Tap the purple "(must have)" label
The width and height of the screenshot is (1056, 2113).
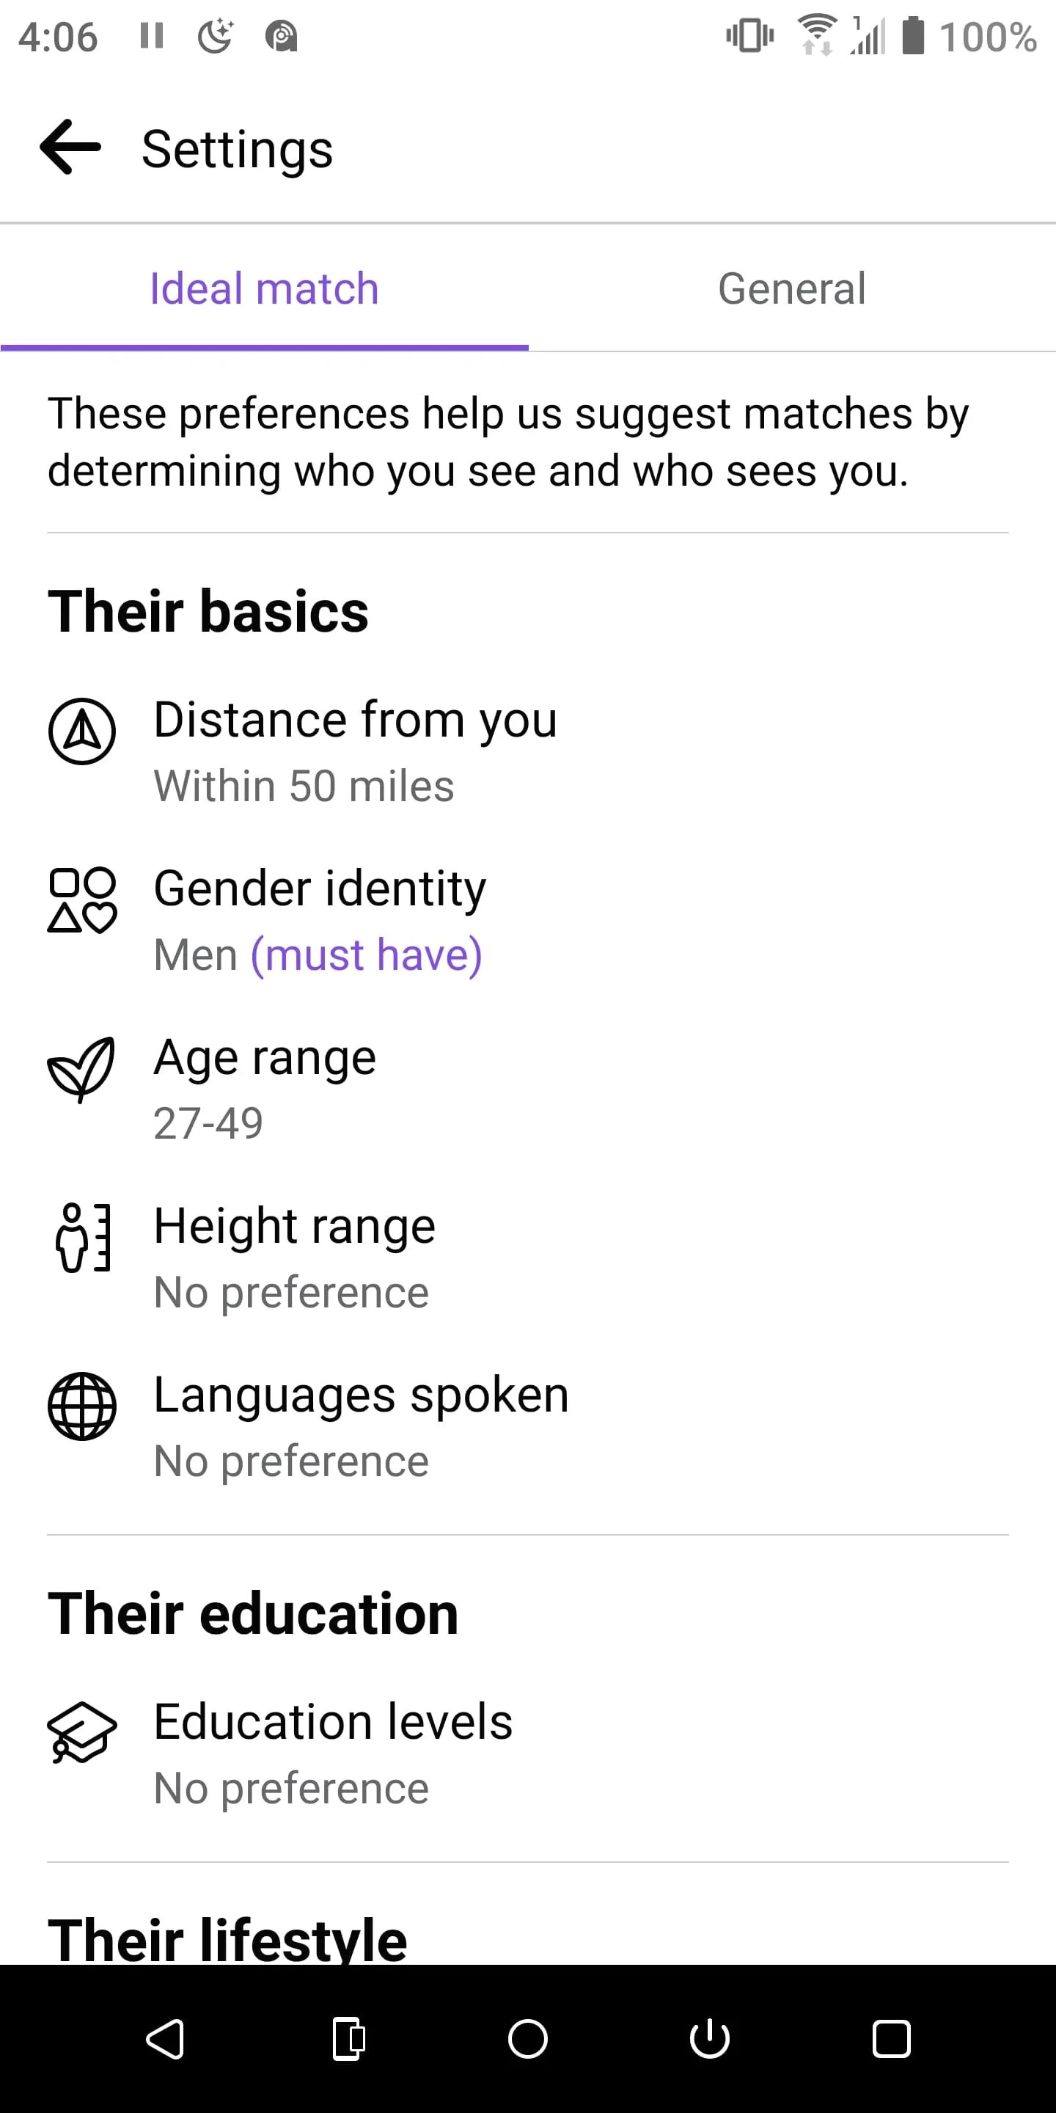click(x=367, y=955)
